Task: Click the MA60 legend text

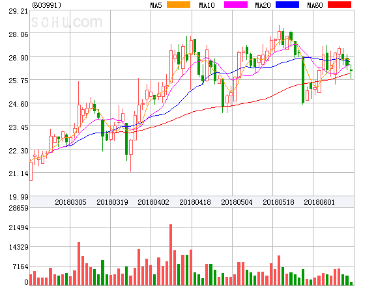Action: tap(315, 5)
